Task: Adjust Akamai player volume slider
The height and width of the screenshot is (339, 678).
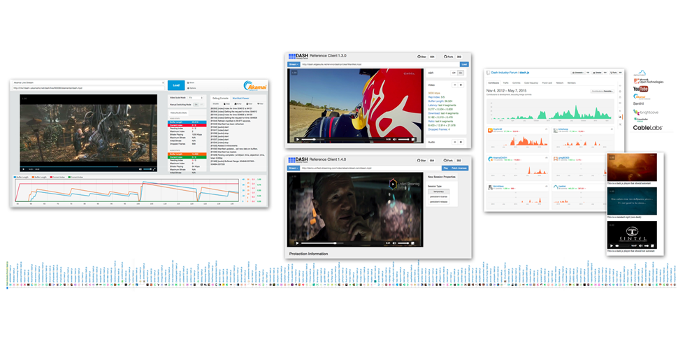Action: [147, 169]
